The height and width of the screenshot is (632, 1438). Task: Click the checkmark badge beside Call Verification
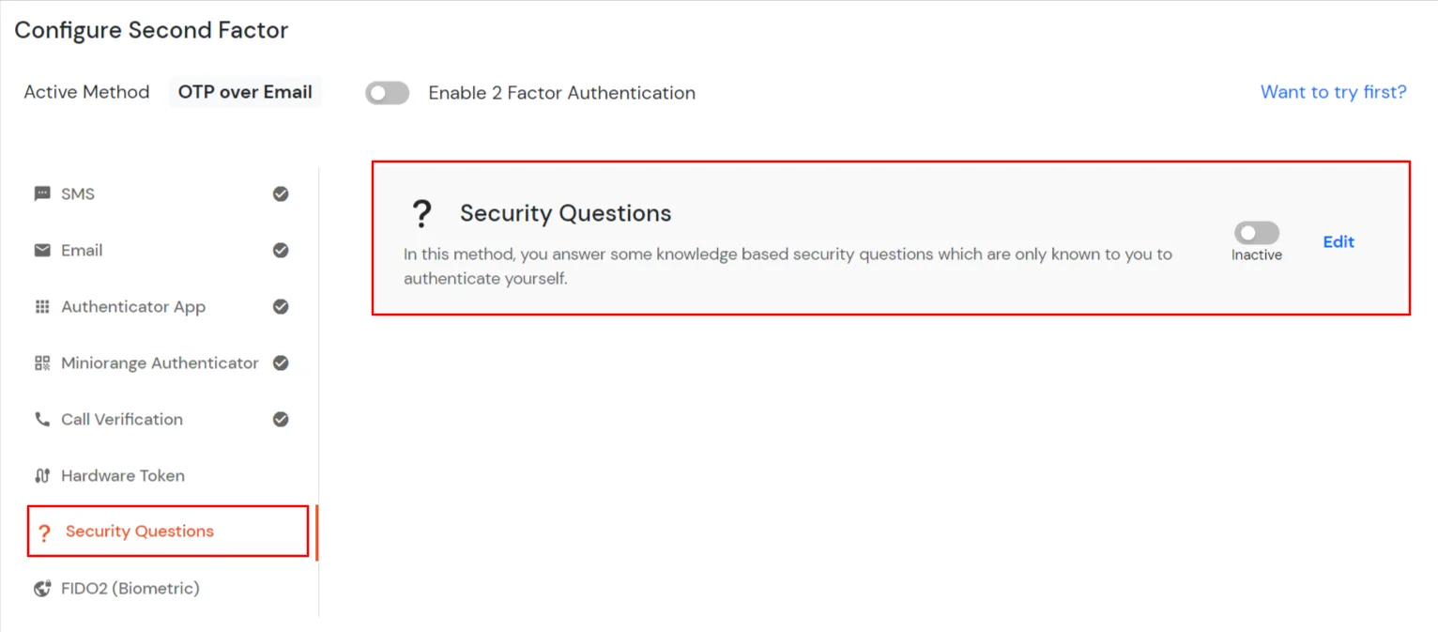tap(281, 419)
